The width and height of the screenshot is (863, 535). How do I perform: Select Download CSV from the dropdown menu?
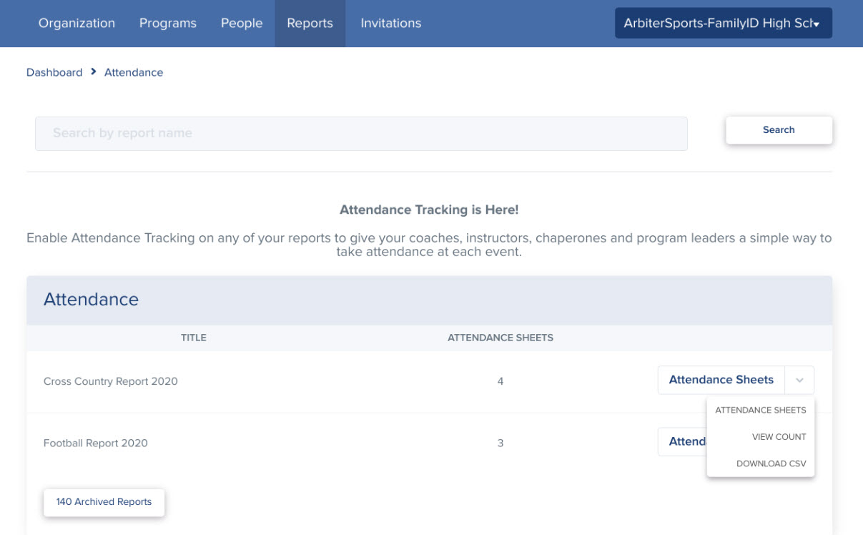(x=770, y=463)
